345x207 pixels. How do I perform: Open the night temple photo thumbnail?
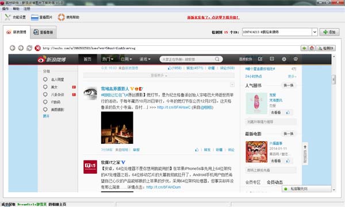pos(117,128)
